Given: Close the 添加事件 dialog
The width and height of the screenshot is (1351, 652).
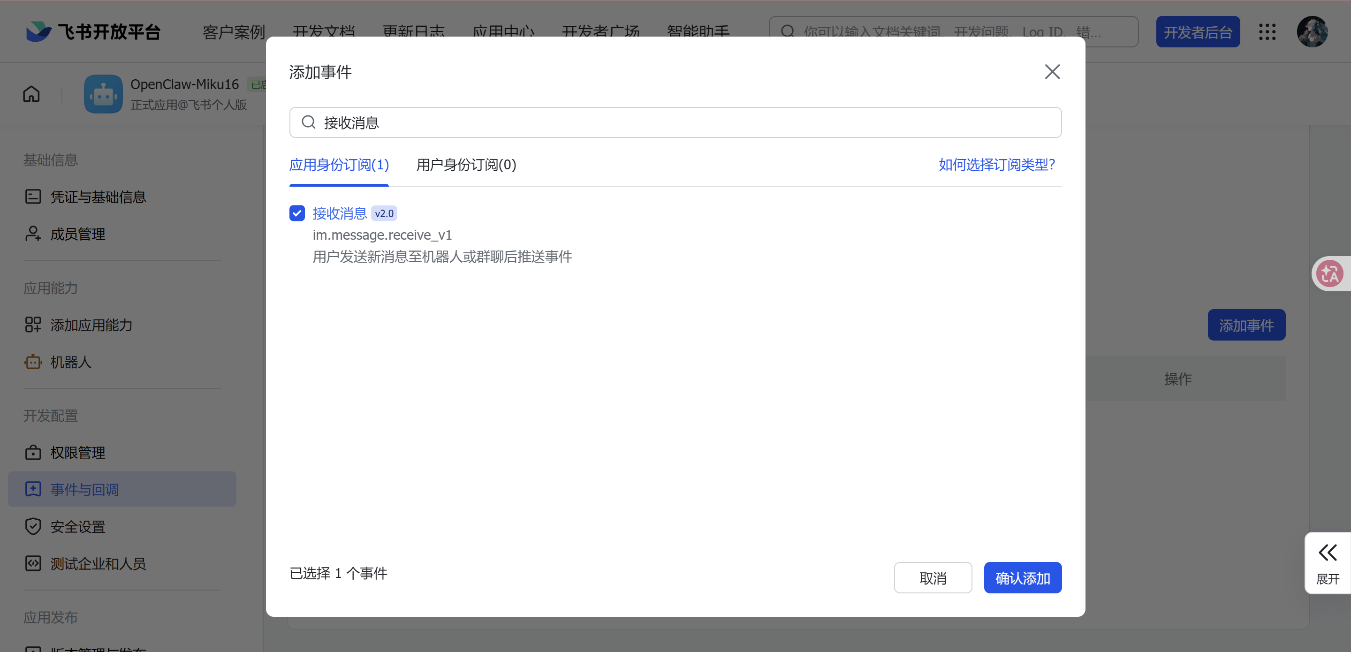Looking at the screenshot, I should [1052, 72].
